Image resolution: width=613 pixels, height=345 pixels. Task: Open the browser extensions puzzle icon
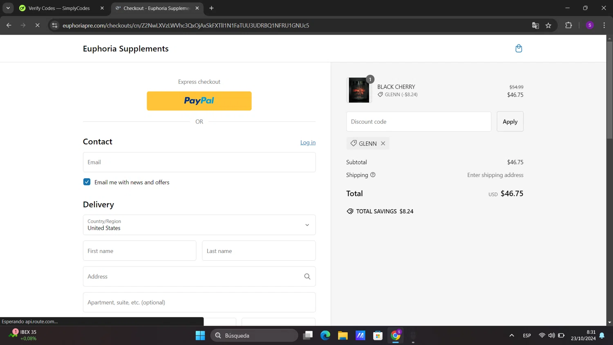(568, 25)
